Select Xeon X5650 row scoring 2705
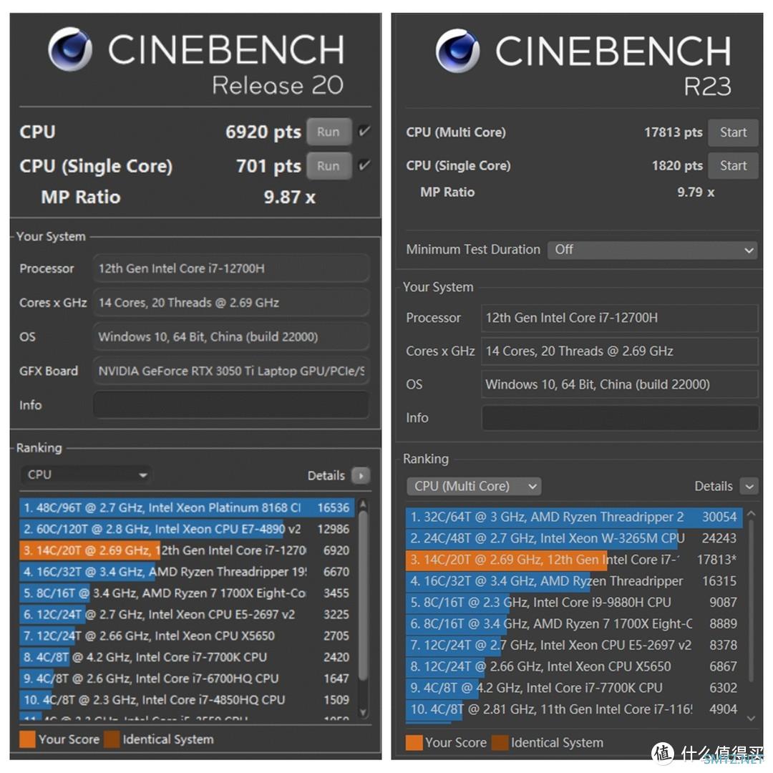Screen dimensions: 773x773 [x=188, y=636]
